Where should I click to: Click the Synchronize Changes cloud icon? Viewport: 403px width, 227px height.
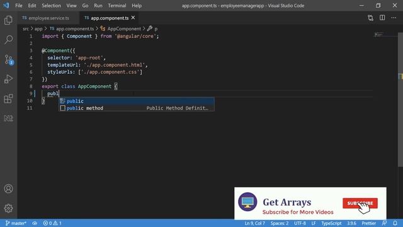tap(35, 223)
